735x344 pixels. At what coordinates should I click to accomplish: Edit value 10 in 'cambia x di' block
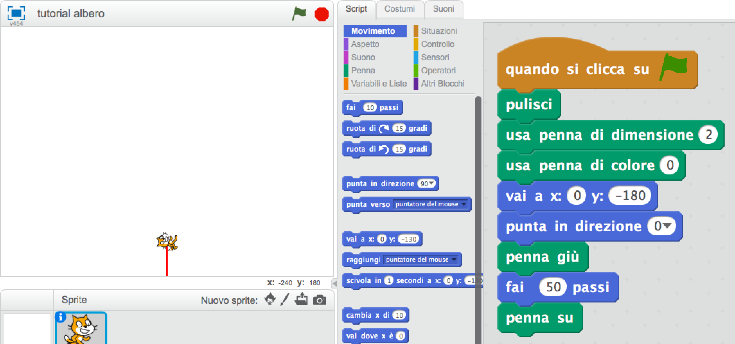click(399, 315)
